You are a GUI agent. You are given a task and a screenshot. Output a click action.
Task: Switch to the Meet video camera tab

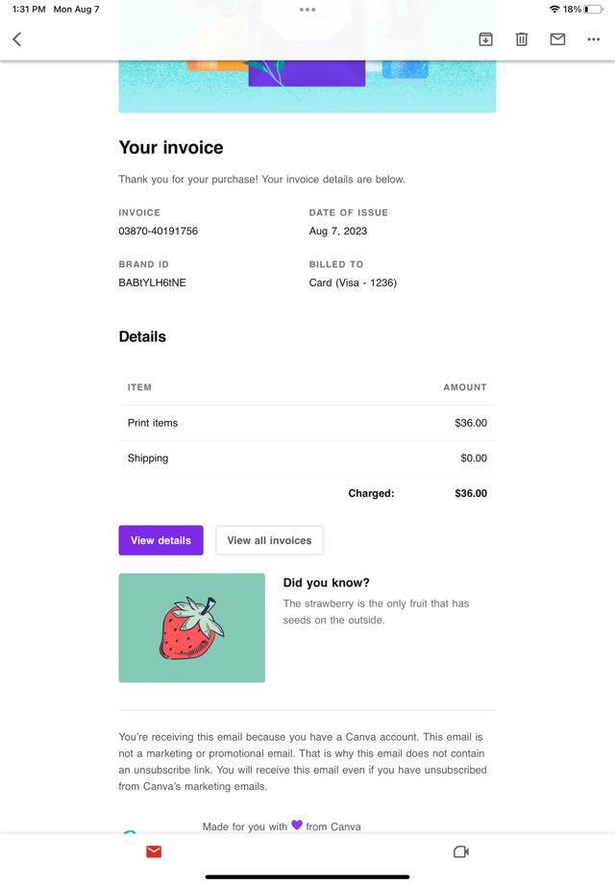(x=460, y=851)
